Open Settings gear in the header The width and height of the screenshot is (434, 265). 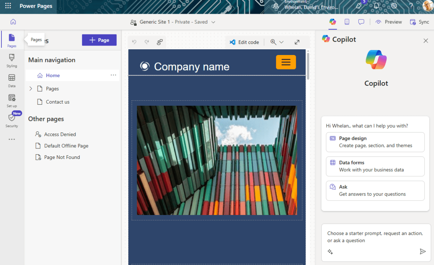click(394, 6)
